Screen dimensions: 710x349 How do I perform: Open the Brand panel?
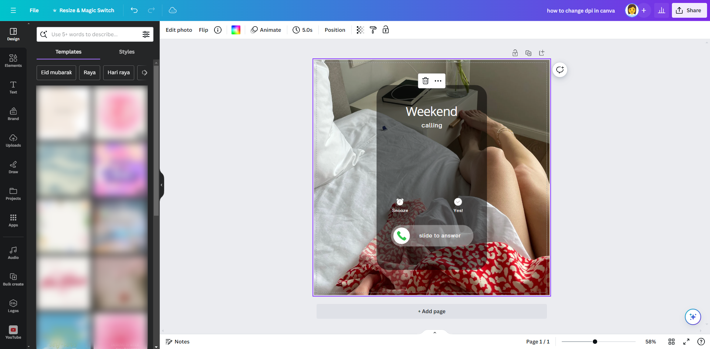point(13,114)
